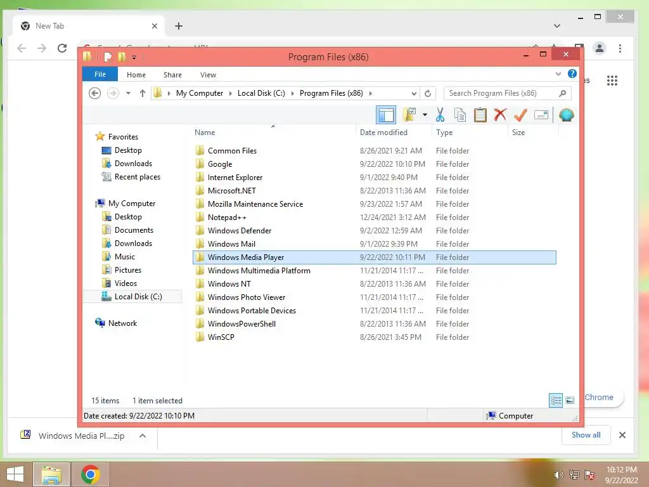The height and width of the screenshot is (487, 649).
Task: Click the red X Delete icon
Action: (500, 114)
